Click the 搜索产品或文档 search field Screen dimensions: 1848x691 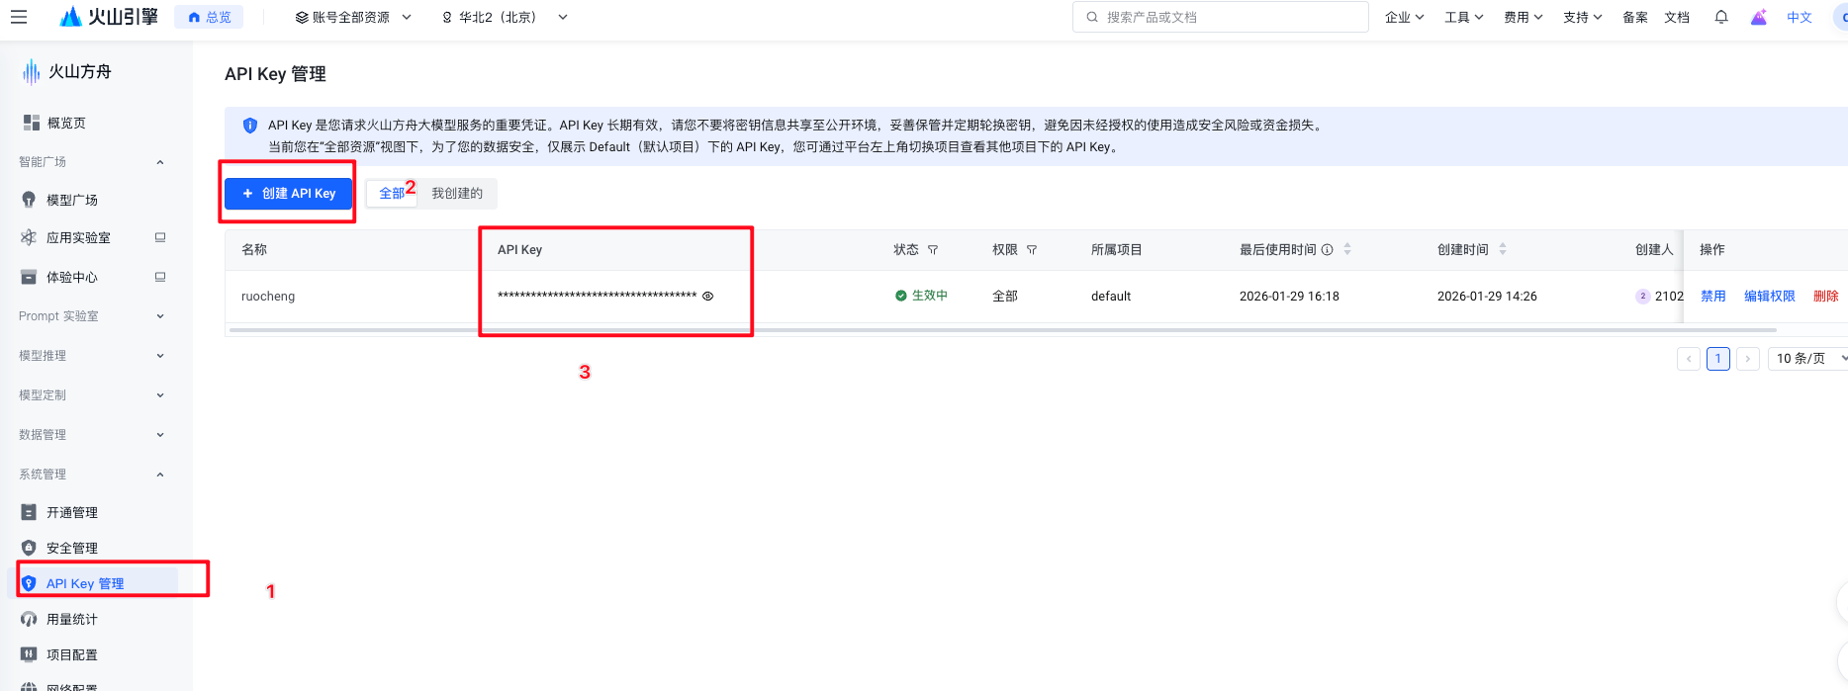pos(1221,17)
